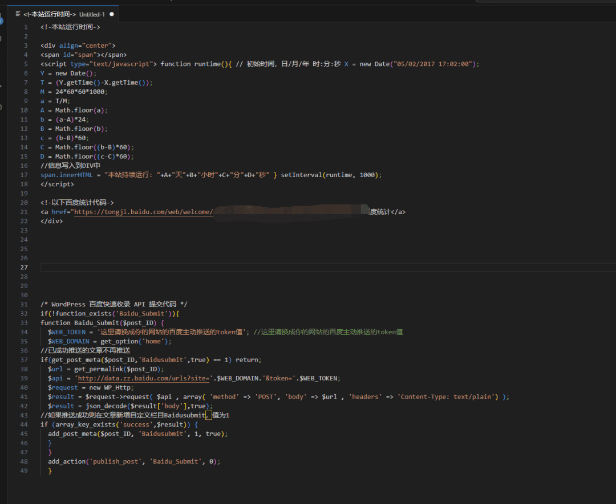616x504 pixels.
Task: Click the runtime function name on line 5
Action: (x=207, y=64)
